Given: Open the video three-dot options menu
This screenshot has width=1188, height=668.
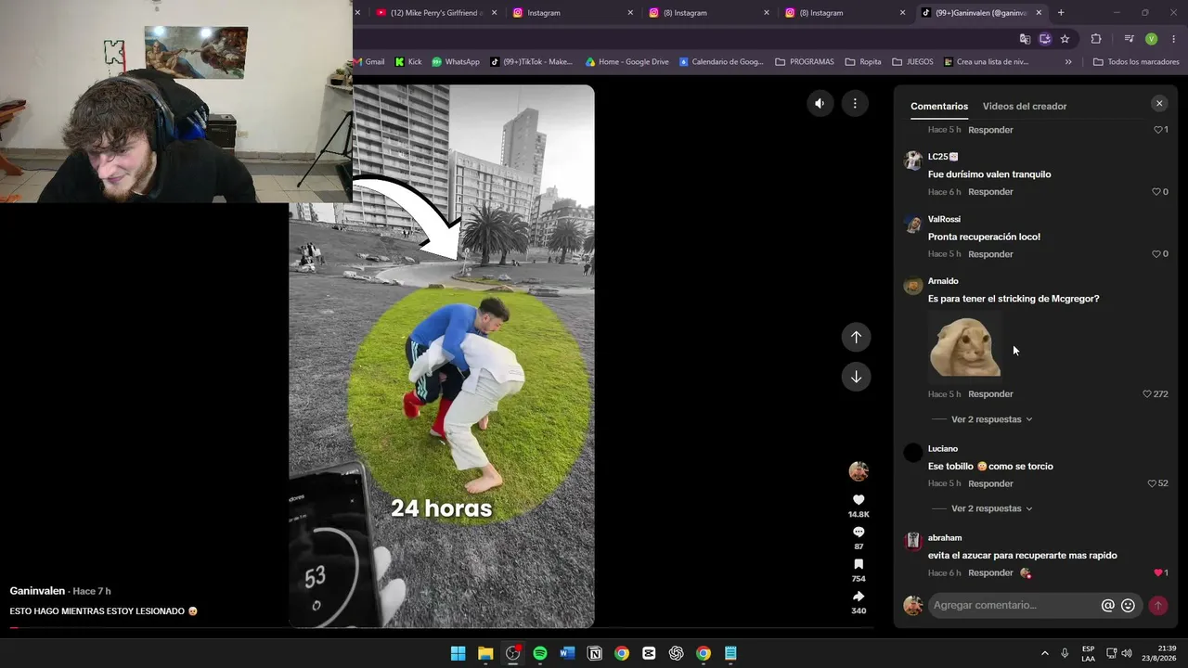Looking at the screenshot, I should (855, 104).
